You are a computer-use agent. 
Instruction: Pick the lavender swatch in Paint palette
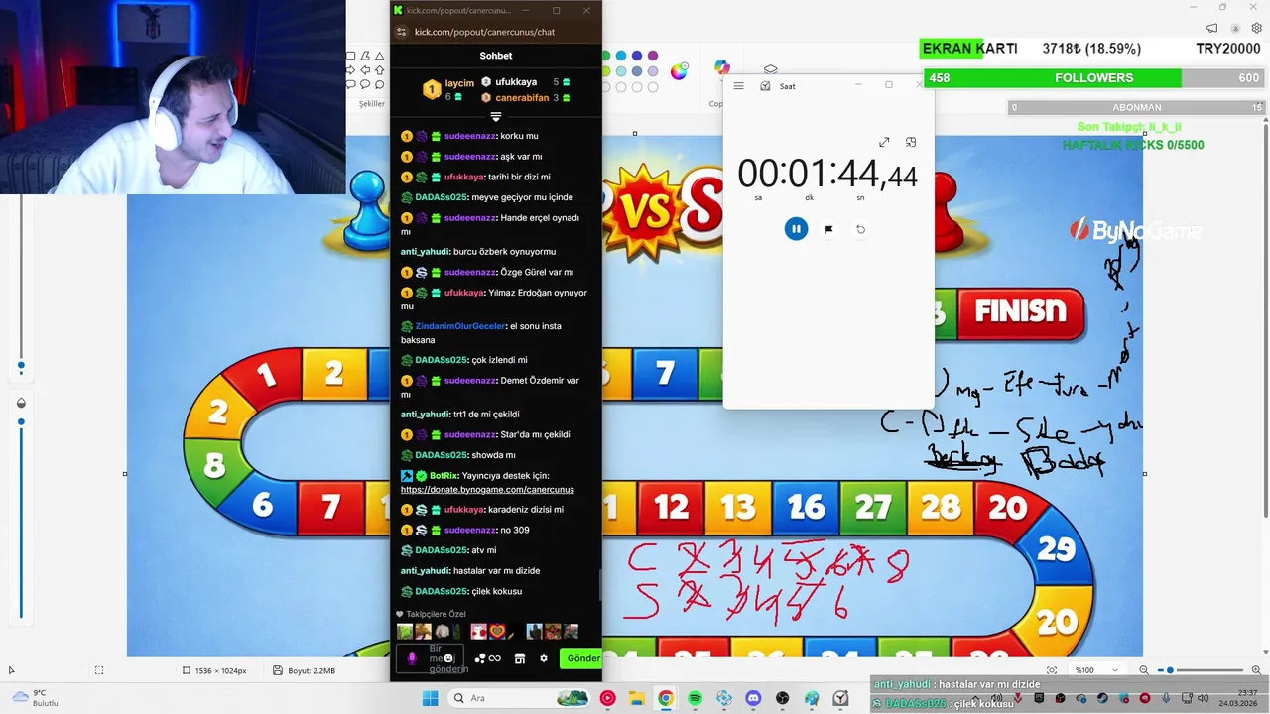click(x=653, y=71)
